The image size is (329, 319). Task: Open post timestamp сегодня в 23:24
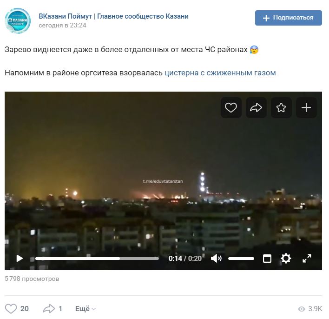click(x=62, y=26)
